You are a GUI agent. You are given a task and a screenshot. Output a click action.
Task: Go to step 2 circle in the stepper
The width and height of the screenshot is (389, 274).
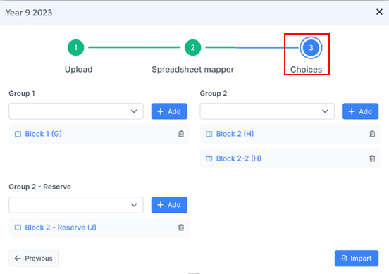click(x=193, y=47)
